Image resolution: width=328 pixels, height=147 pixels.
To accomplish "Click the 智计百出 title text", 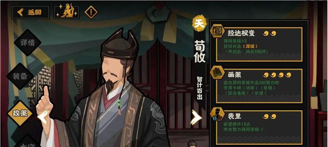I will (x=199, y=88).
